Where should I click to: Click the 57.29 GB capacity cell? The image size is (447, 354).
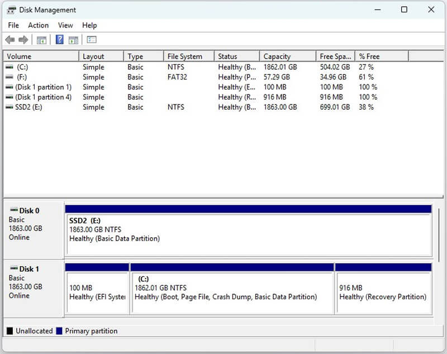click(x=276, y=77)
